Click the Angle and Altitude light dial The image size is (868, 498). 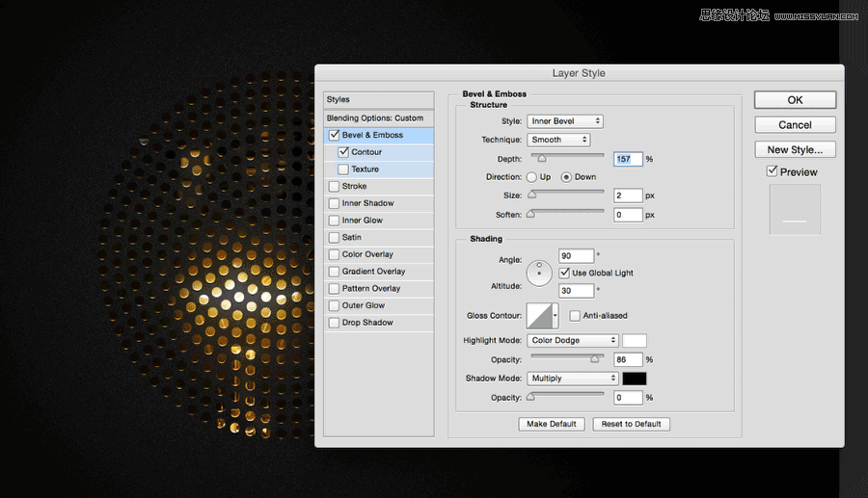pyautogui.click(x=538, y=273)
